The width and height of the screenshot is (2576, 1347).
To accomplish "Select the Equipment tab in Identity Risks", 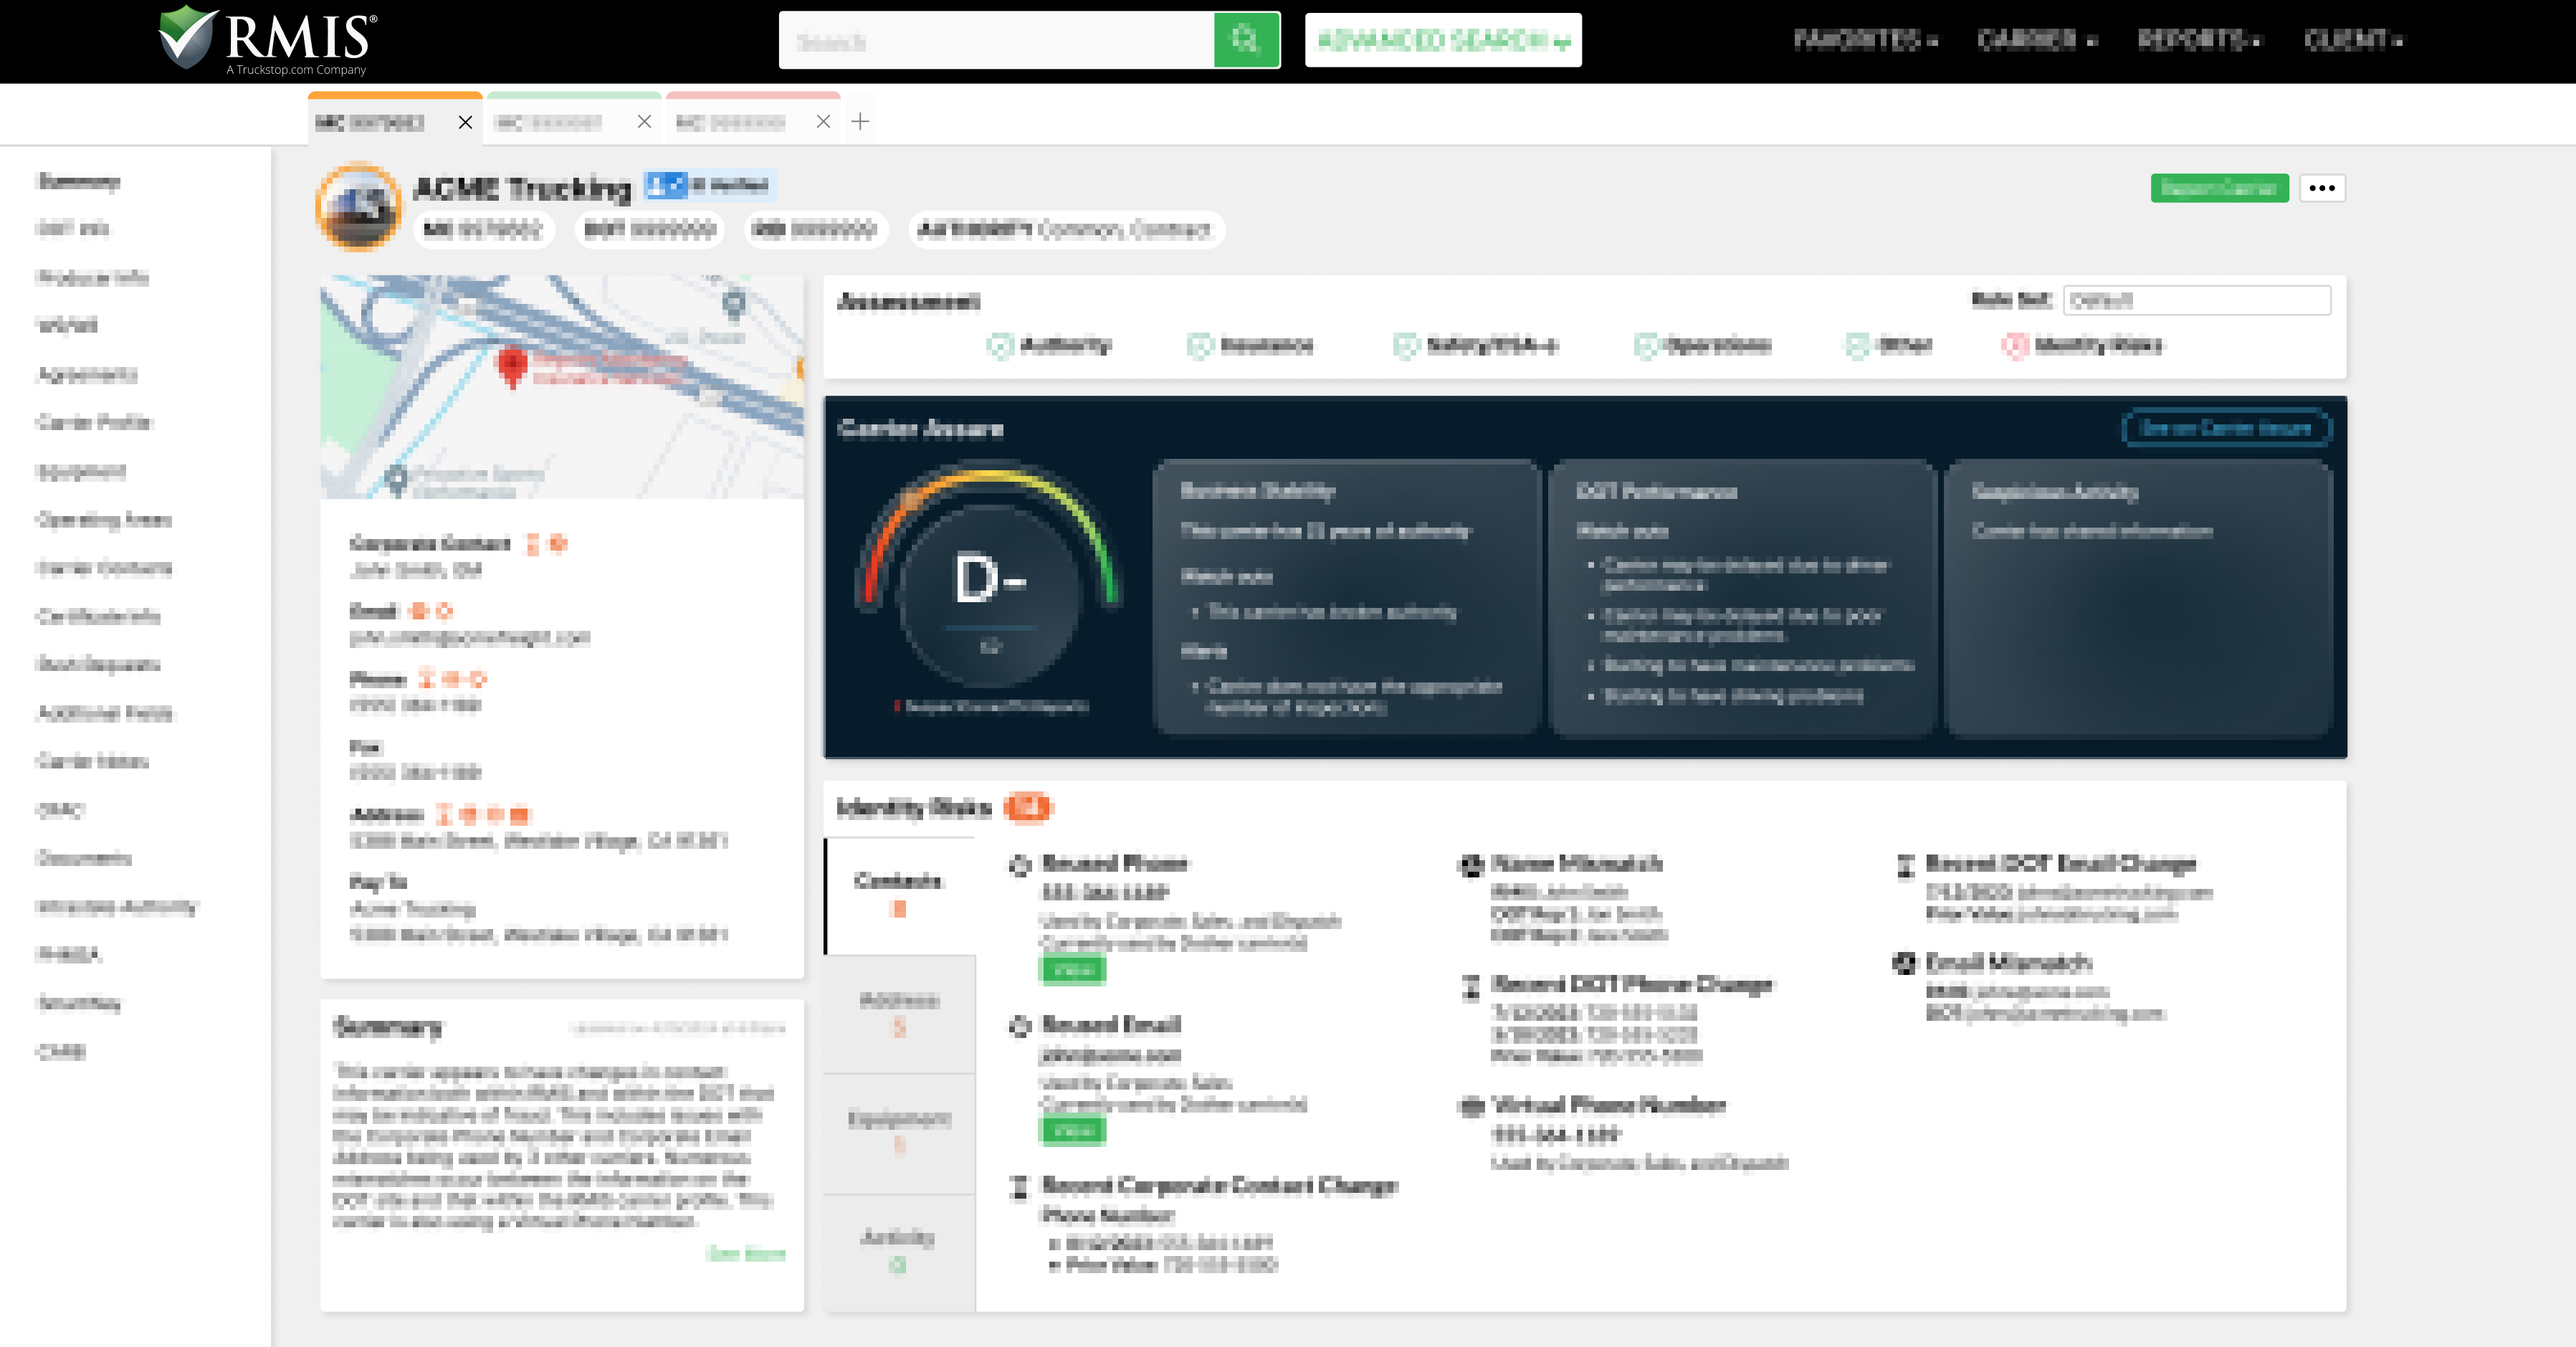I will tap(899, 1133).
